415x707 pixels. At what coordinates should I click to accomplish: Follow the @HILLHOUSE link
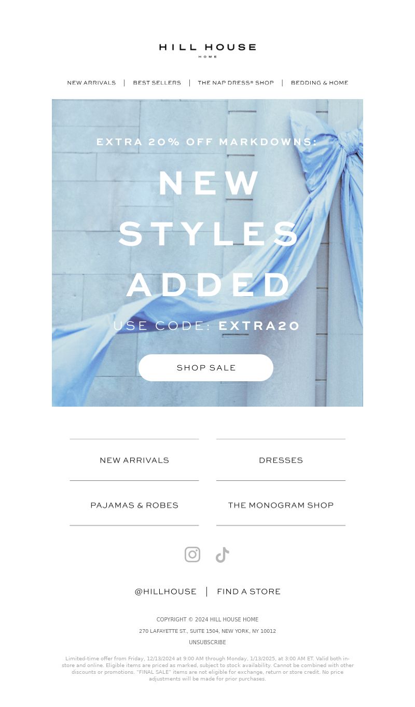click(x=165, y=591)
